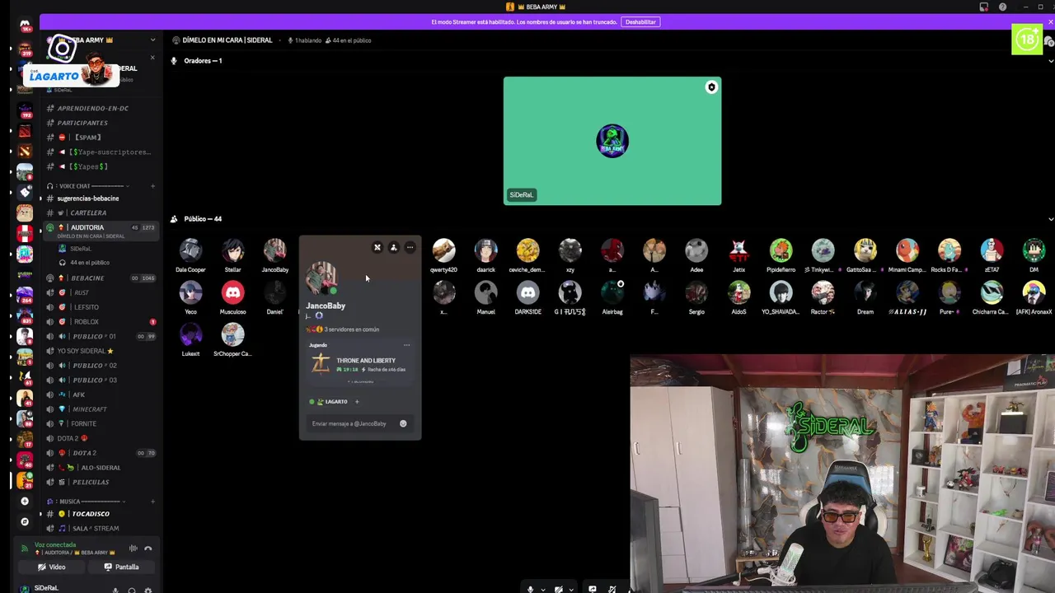Click the Discord-logo avatar of DARKSIDE
Image resolution: width=1055 pixels, height=593 pixels.
pos(527,292)
